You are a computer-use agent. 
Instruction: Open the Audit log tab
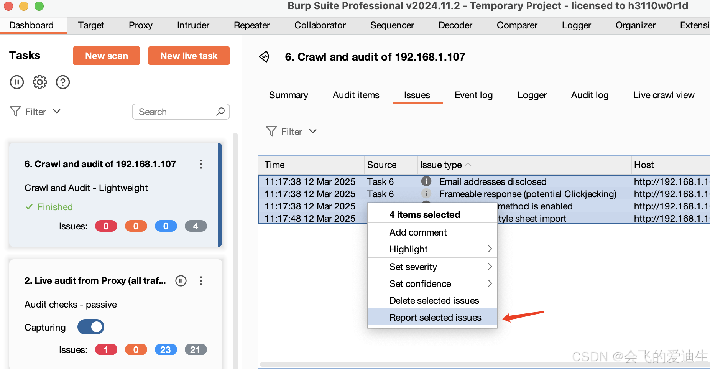point(590,95)
